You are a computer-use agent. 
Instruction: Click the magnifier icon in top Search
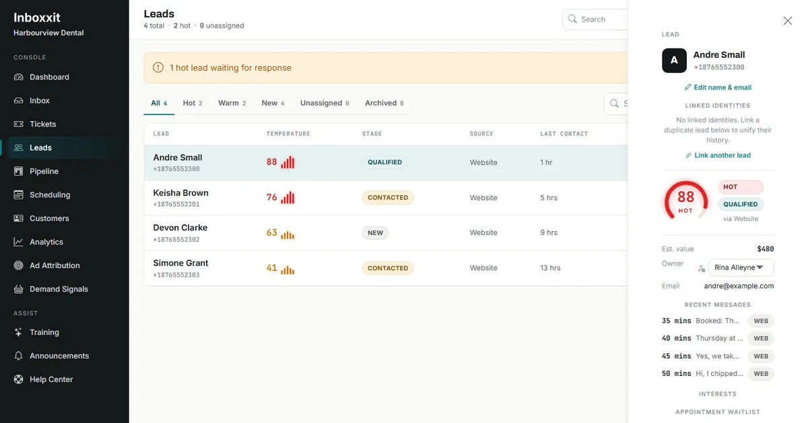[572, 19]
